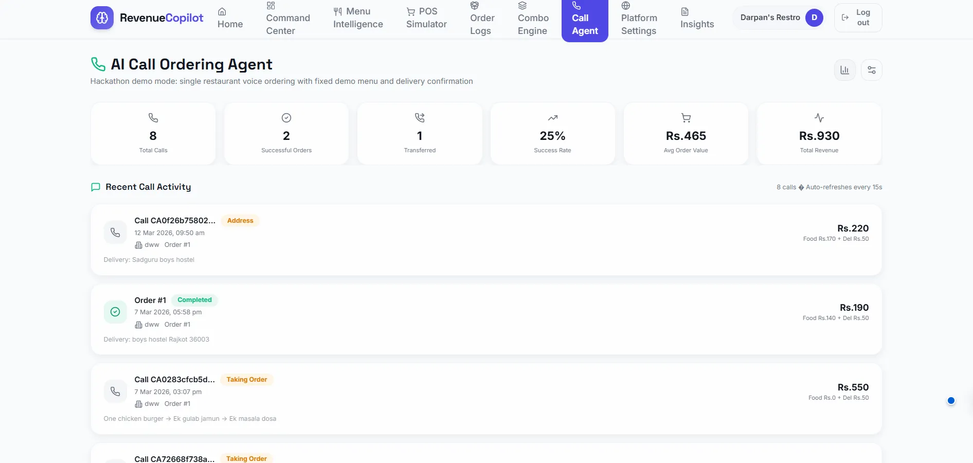Click the One chicken burger order summary
Screen dimensions: 973x463
pos(190,419)
